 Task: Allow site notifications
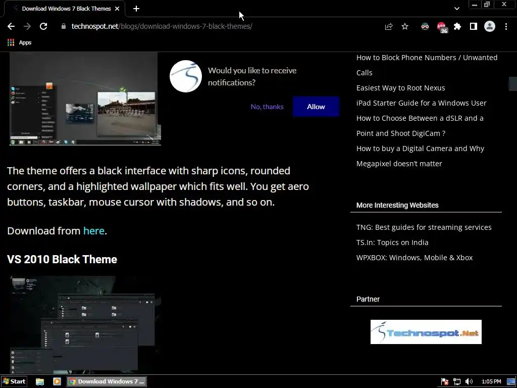(316, 107)
